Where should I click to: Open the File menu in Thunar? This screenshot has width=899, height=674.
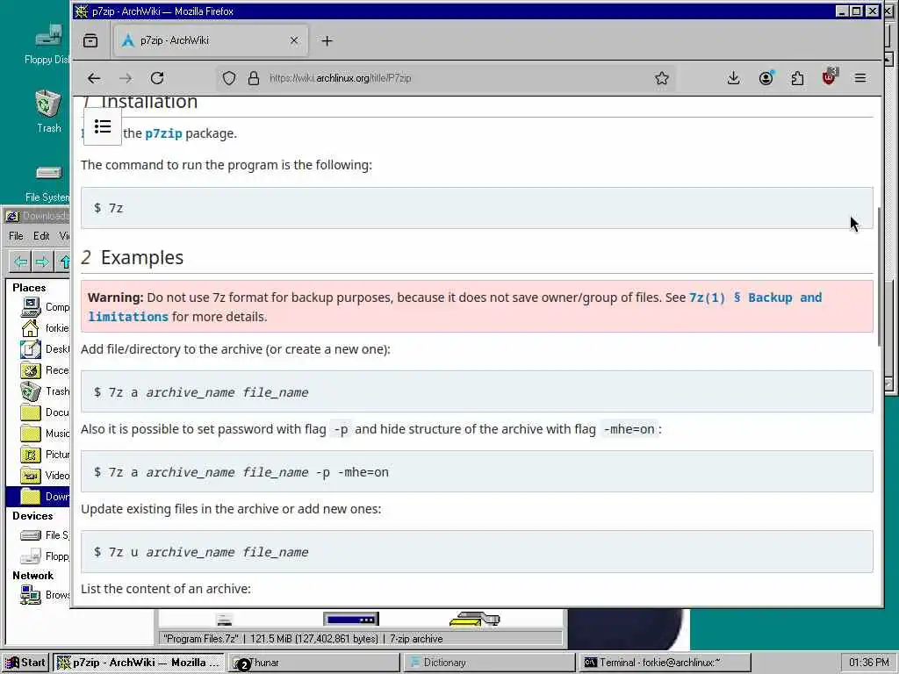pyautogui.click(x=16, y=235)
